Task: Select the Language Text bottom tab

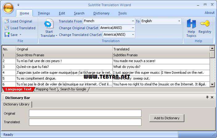Action: point(18,89)
